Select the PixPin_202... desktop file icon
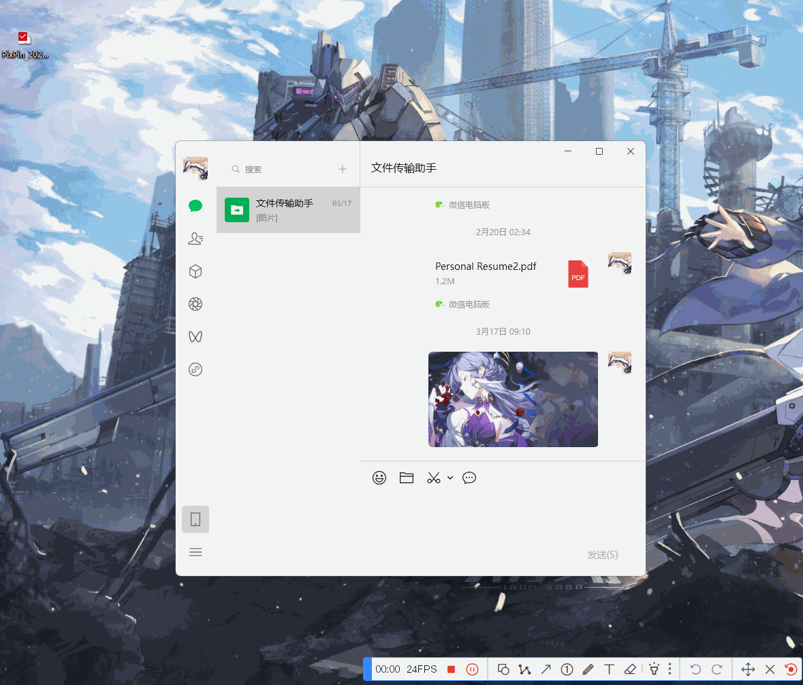803x685 pixels. [x=25, y=45]
